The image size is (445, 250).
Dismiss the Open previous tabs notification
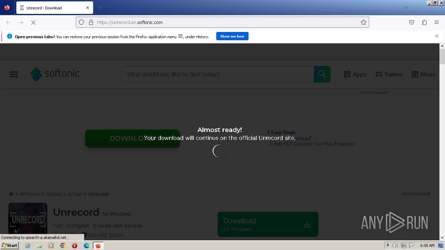[437, 36]
